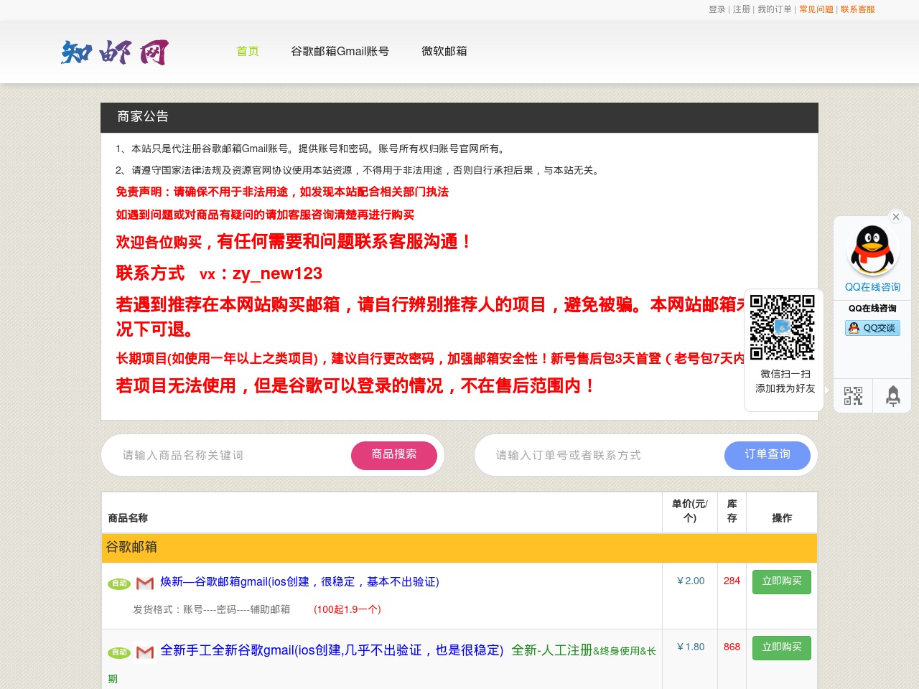The height and width of the screenshot is (689, 919).
Task: Click 微信扫一扫 添加我为好友 caption
Action: point(785,381)
